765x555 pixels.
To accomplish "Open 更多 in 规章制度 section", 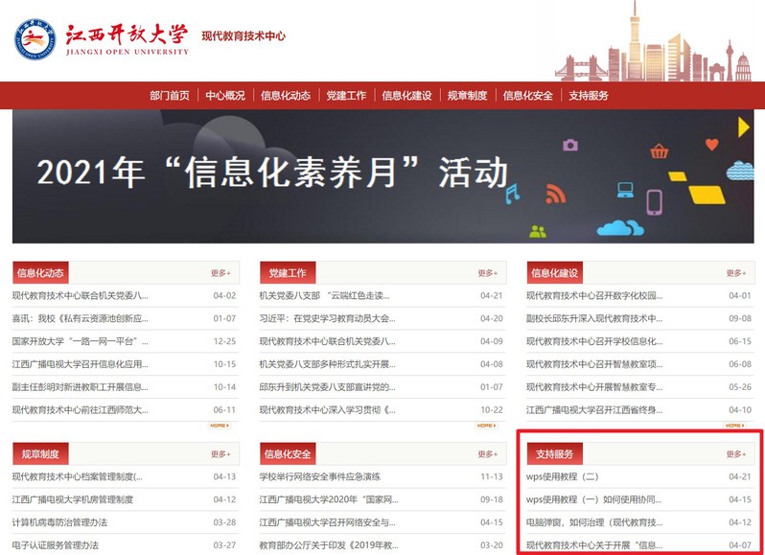I will [x=220, y=453].
